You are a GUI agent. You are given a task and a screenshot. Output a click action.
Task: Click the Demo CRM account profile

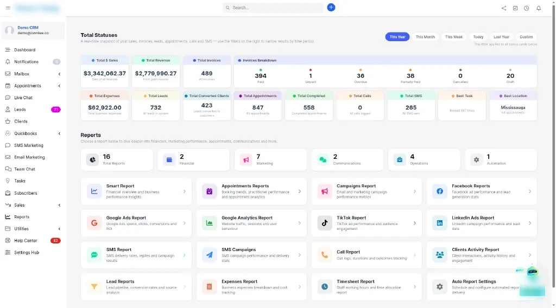33,30
